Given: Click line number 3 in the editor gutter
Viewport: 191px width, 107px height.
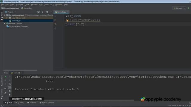Looking at the screenshot, I should 55,24.
